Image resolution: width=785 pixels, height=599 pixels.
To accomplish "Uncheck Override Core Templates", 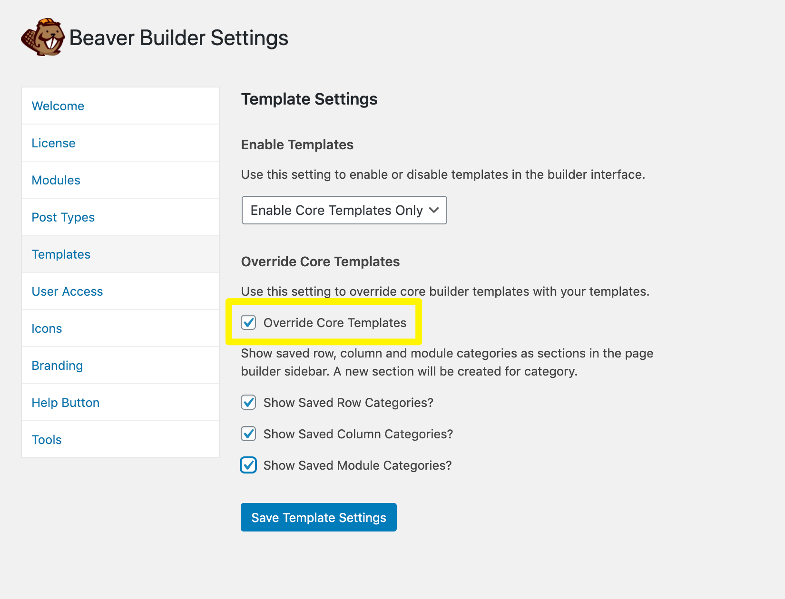I will click(x=248, y=323).
